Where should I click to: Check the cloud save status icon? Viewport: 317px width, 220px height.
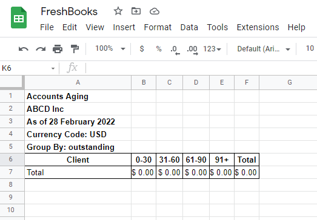tap(155, 11)
